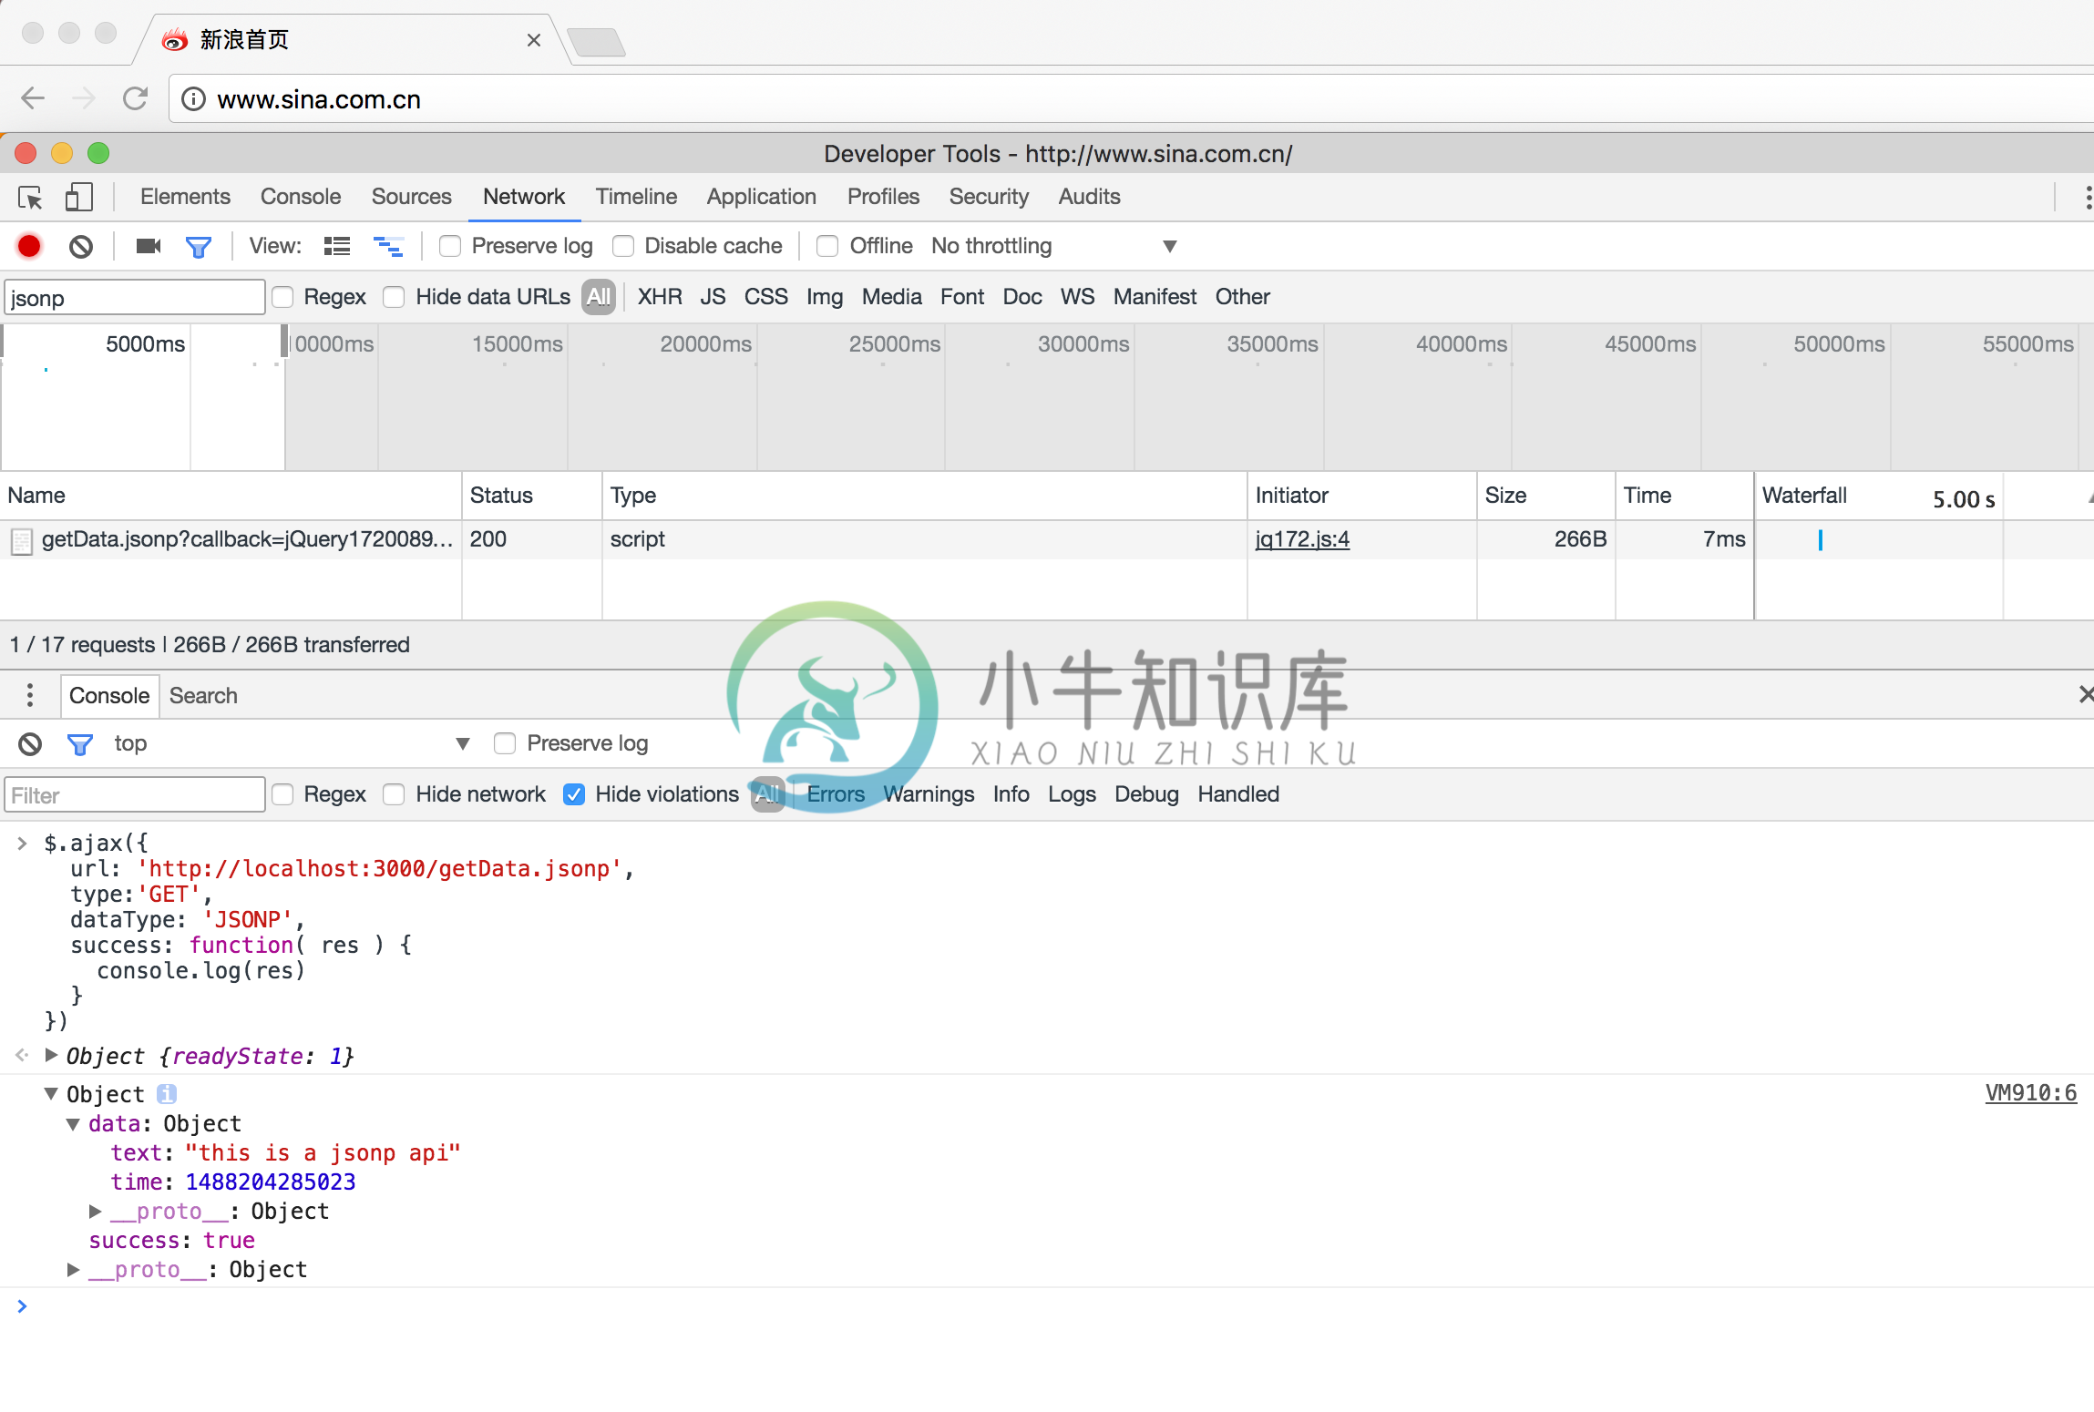The height and width of the screenshot is (1412, 2094).
Task: Toggle capture screenshots camera icon
Action: click(x=149, y=246)
